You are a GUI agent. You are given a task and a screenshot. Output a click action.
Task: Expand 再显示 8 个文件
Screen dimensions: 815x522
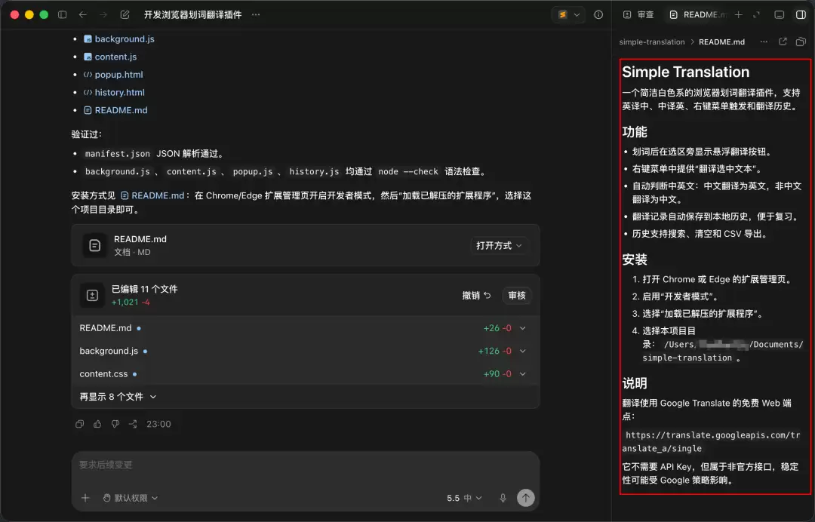coord(118,397)
